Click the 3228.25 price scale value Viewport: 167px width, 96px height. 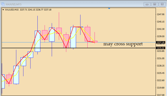pyautogui.click(x=161, y=66)
